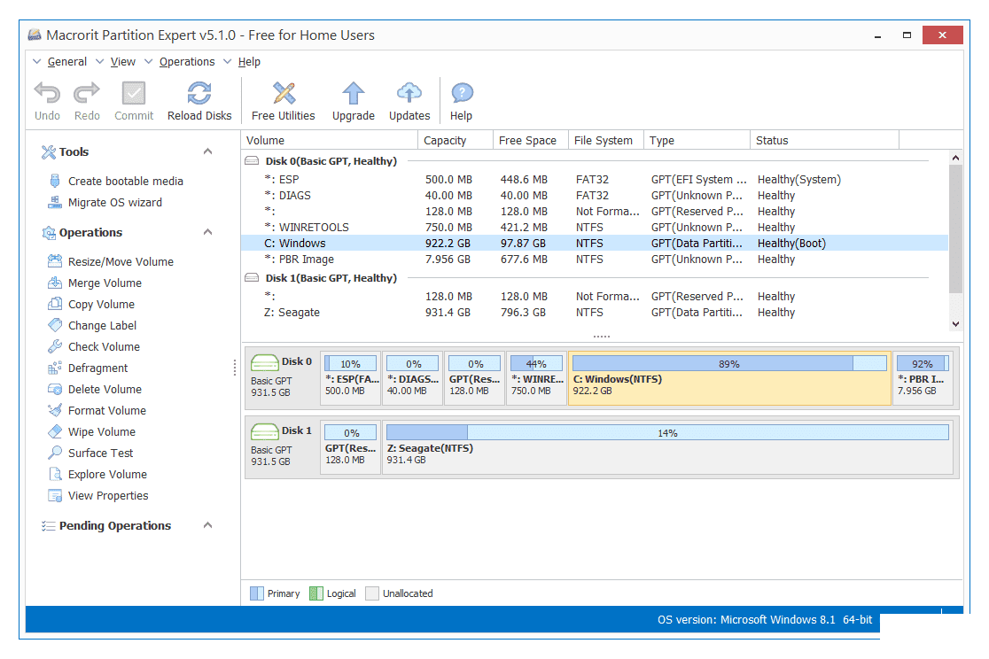Select the Z: Seagate partition block in disk map

(667, 447)
